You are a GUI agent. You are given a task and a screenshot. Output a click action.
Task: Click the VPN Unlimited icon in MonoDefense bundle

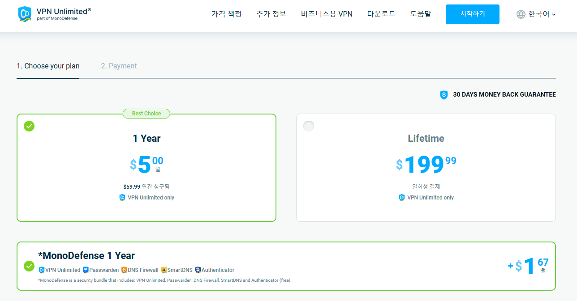point(42,270)
